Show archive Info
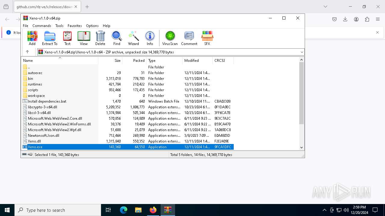385x216 pixels. click(150, 38)
